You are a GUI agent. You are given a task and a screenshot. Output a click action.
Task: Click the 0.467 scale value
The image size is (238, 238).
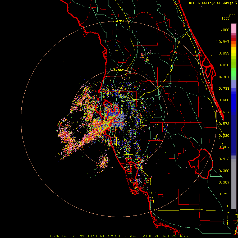coord(224,147)
